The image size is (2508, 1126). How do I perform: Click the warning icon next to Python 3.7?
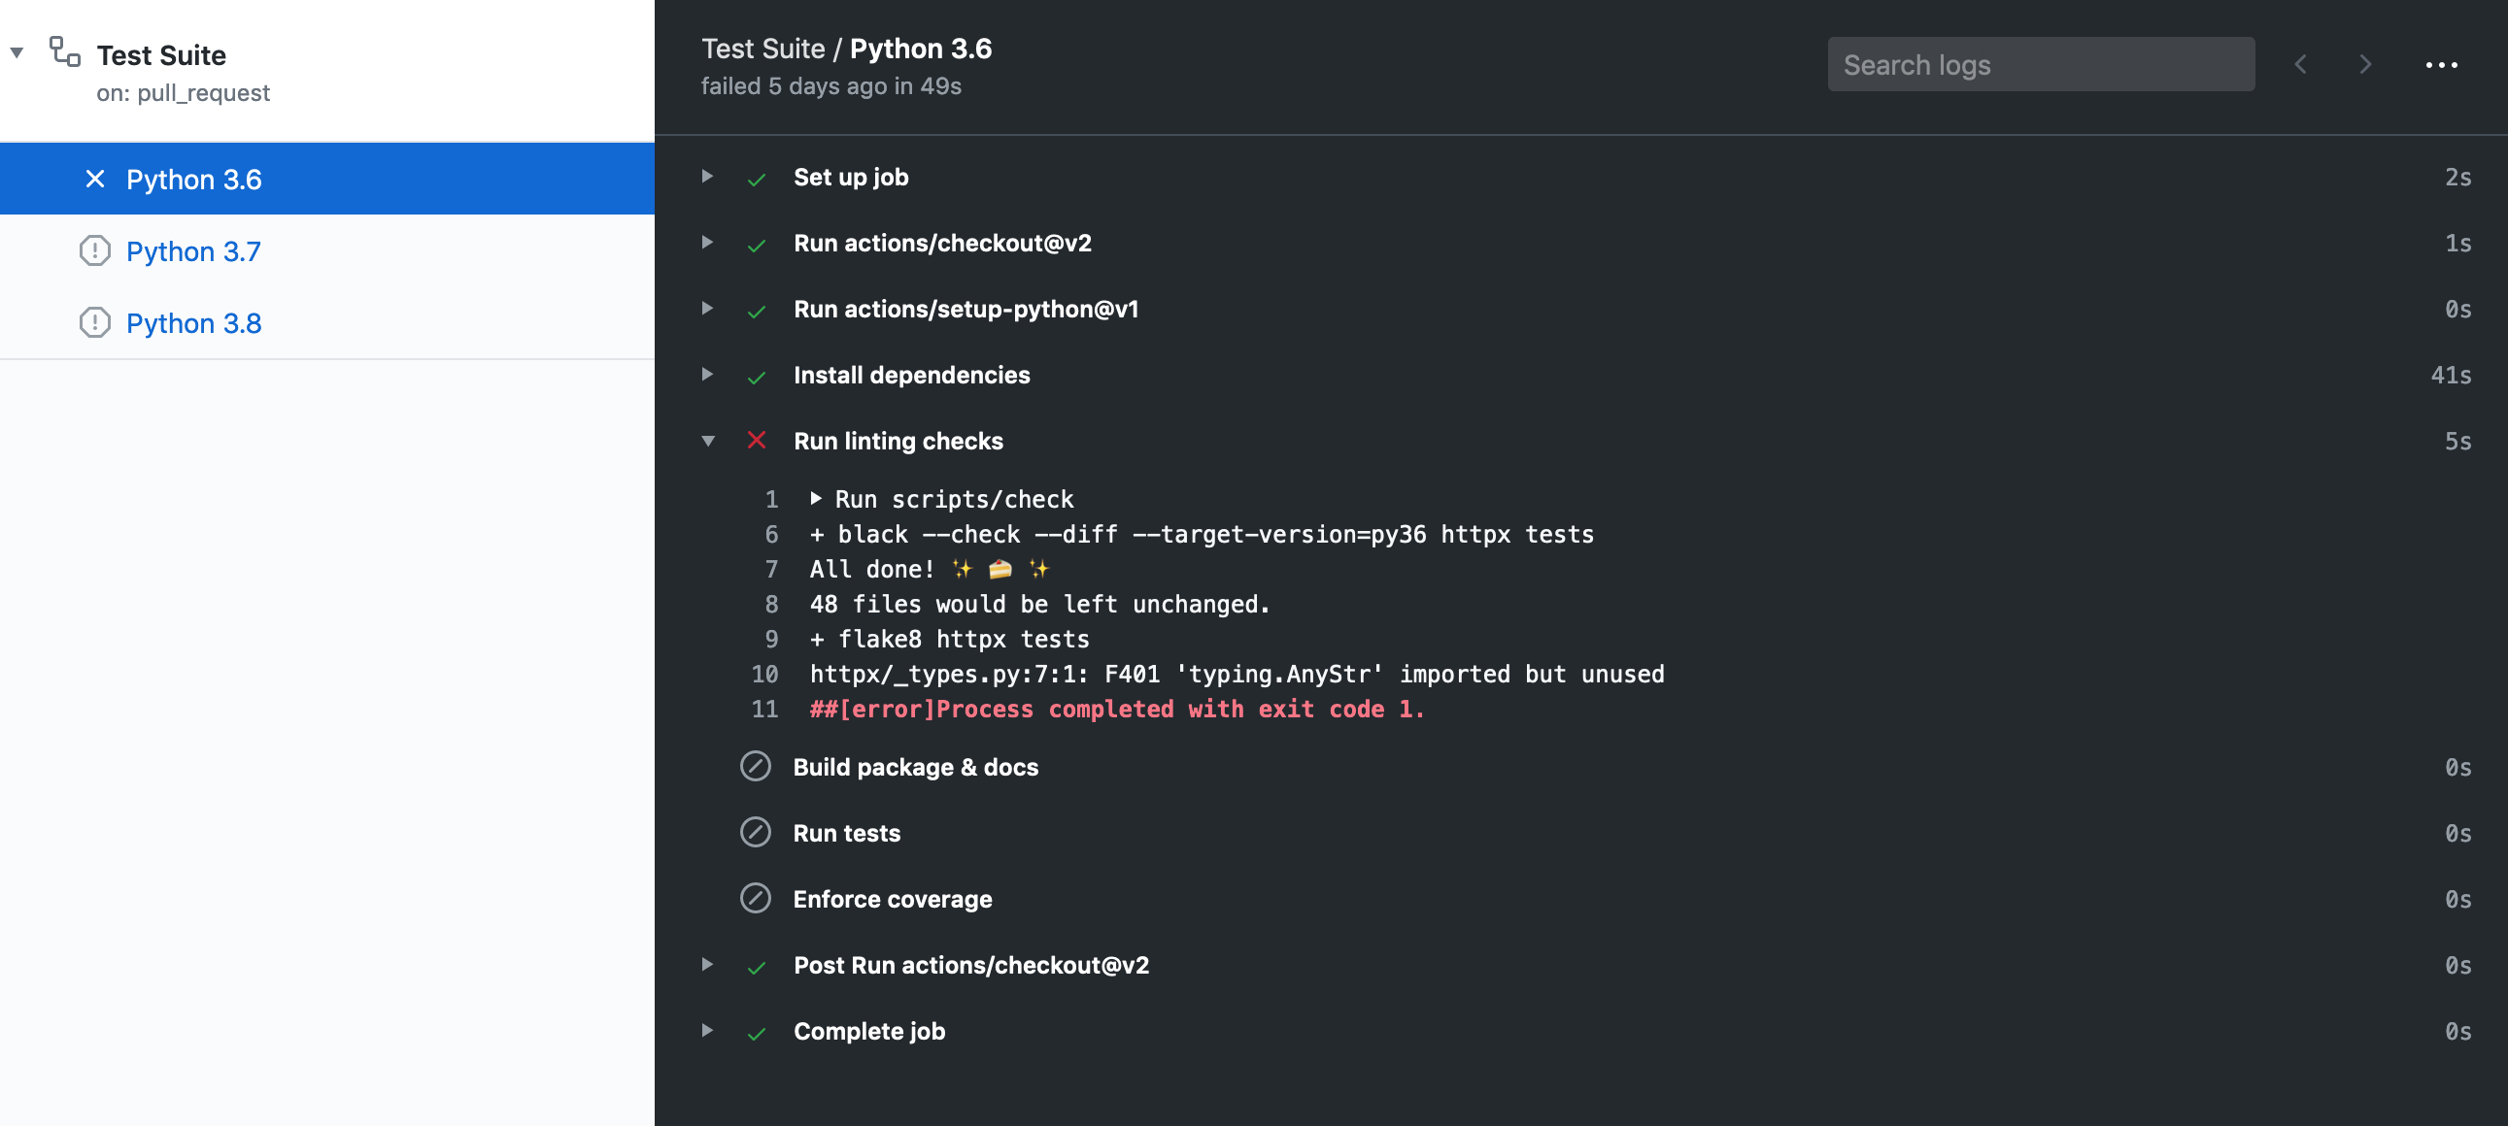(94, 250)
